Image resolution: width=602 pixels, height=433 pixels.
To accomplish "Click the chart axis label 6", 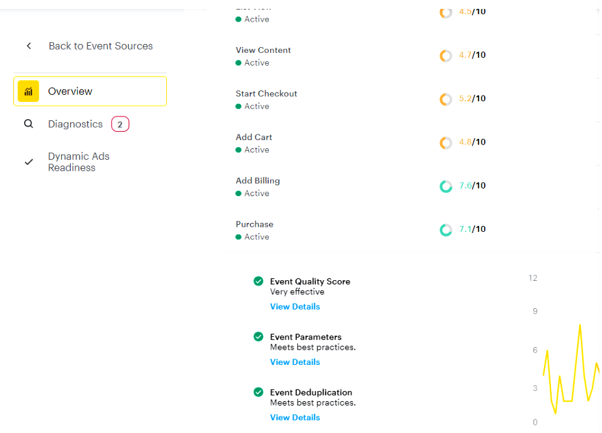I will point(535,350).
